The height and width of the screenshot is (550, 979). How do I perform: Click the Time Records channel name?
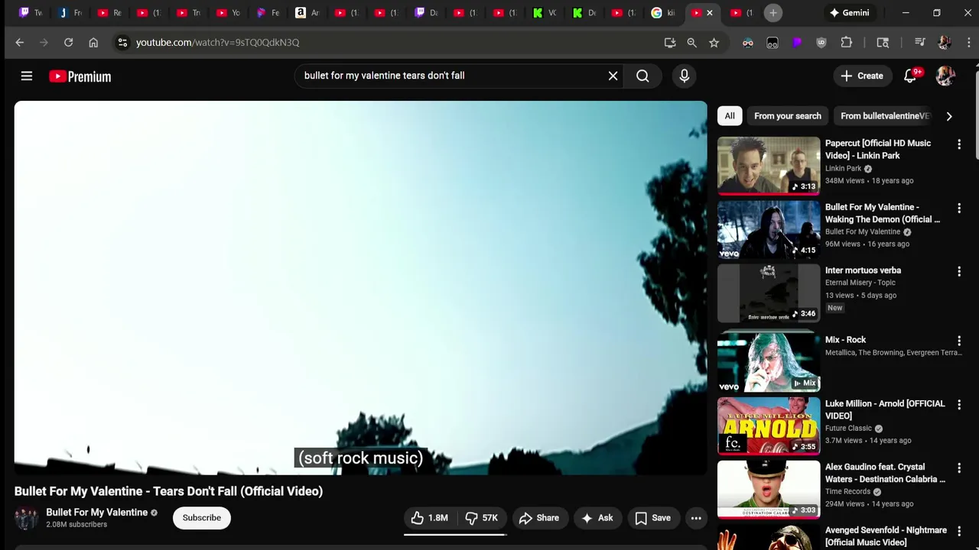(847, 492)
